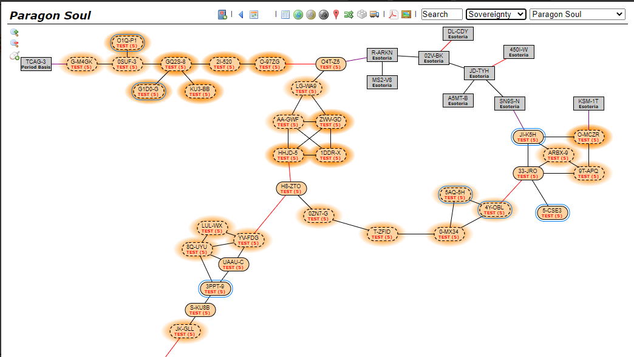This screenshot has height=357, width=634.
Task: Select the 33-JRO system node
Action: point(528,173)
